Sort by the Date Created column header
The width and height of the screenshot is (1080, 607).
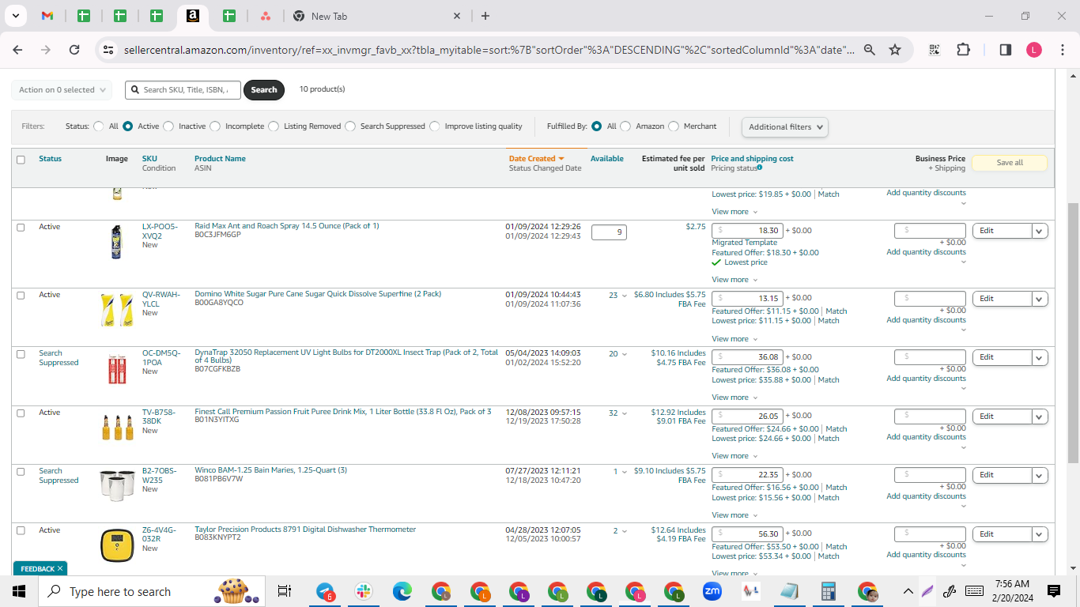coord(536,159)
